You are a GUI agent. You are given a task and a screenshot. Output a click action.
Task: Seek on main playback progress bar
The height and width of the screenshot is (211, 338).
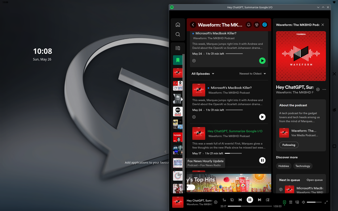(x=250, y=206)
